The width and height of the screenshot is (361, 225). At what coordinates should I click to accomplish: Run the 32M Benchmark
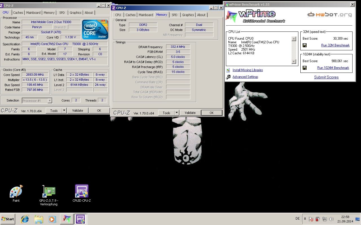click(335, 45)
